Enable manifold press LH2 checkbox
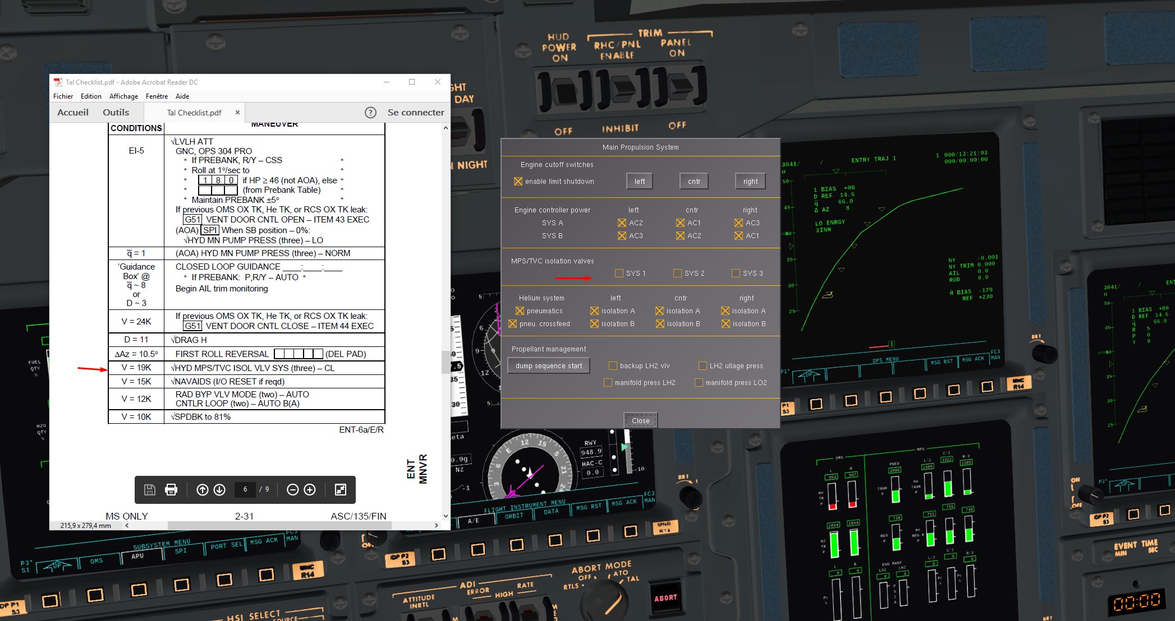1175x621 pixels. click(x=608, y=383)
